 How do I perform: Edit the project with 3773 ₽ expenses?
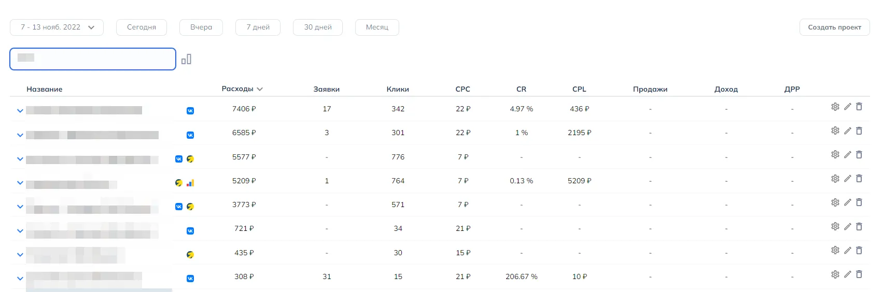click(x=847, y=202)
